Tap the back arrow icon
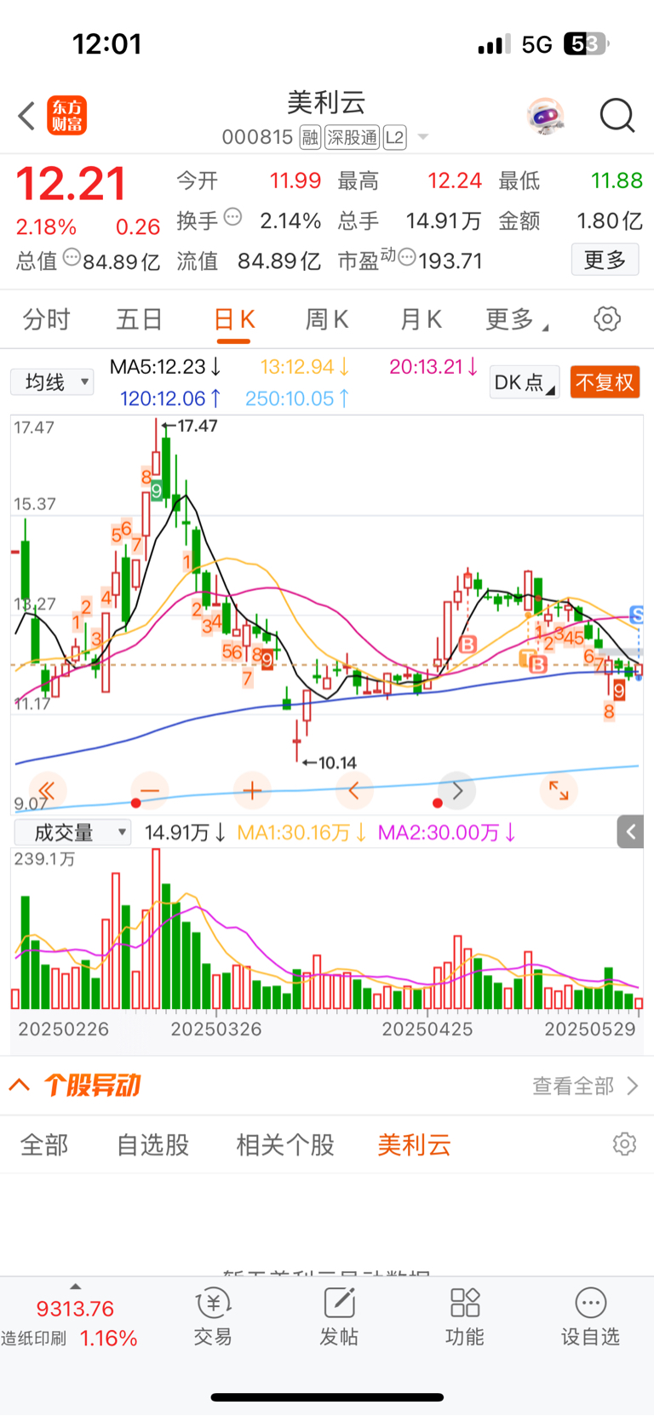 click(x=26, y=116)
